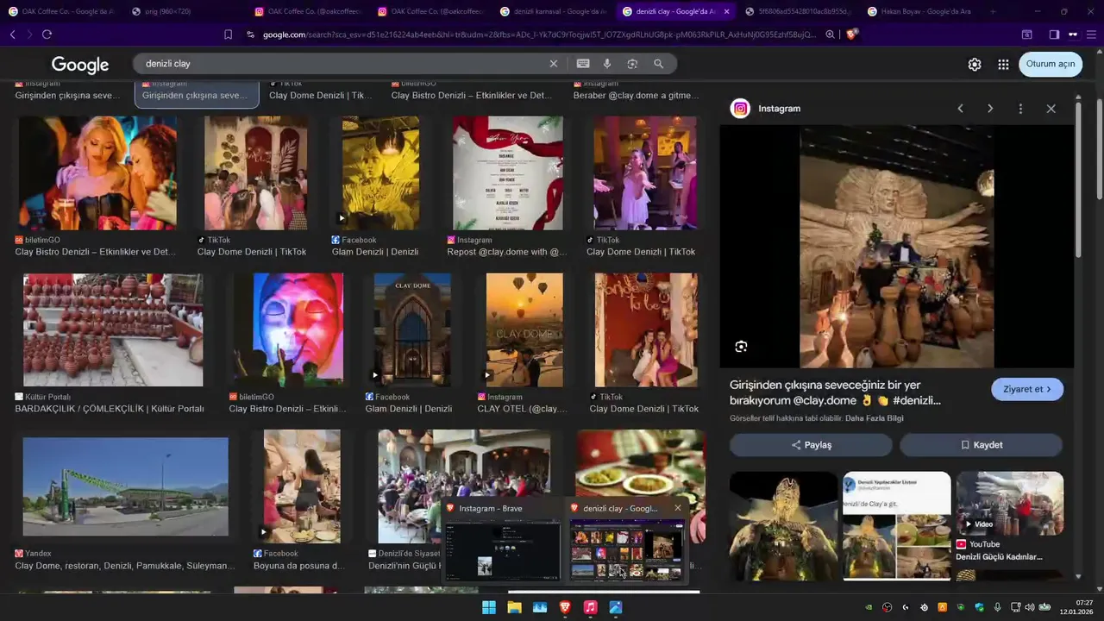Screen dimensions: 1104x621
Task: Click the 'Paylaş' share button
Action: pyautogui.click(x=811, y=445)
